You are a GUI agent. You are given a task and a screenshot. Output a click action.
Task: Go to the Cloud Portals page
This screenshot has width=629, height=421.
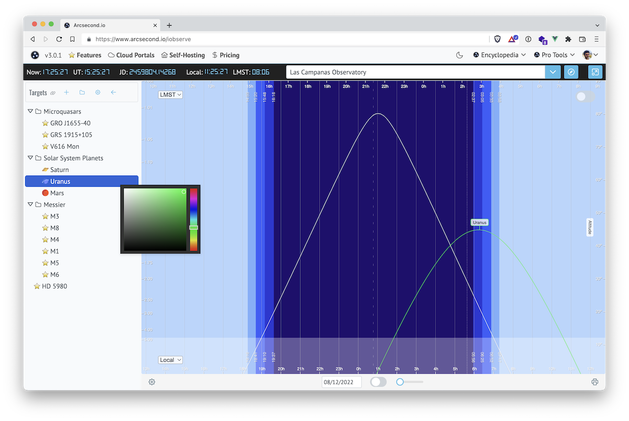tap(131, 55)
